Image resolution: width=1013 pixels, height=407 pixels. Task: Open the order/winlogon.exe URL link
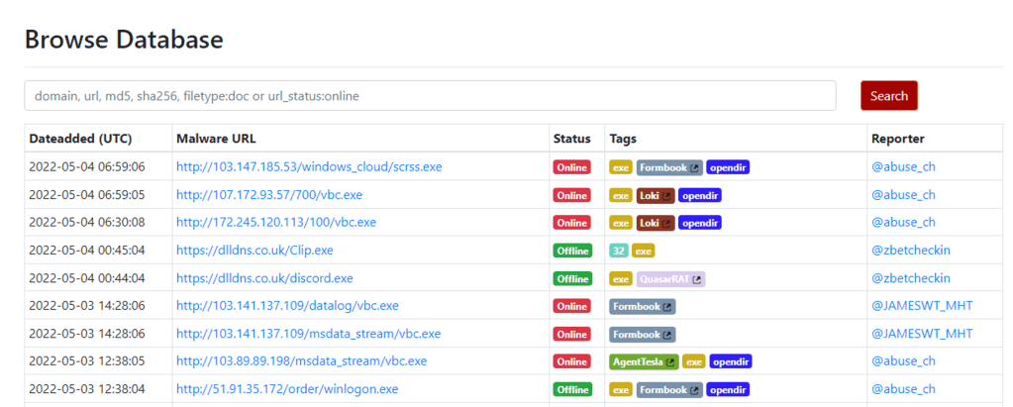(287, 389)
